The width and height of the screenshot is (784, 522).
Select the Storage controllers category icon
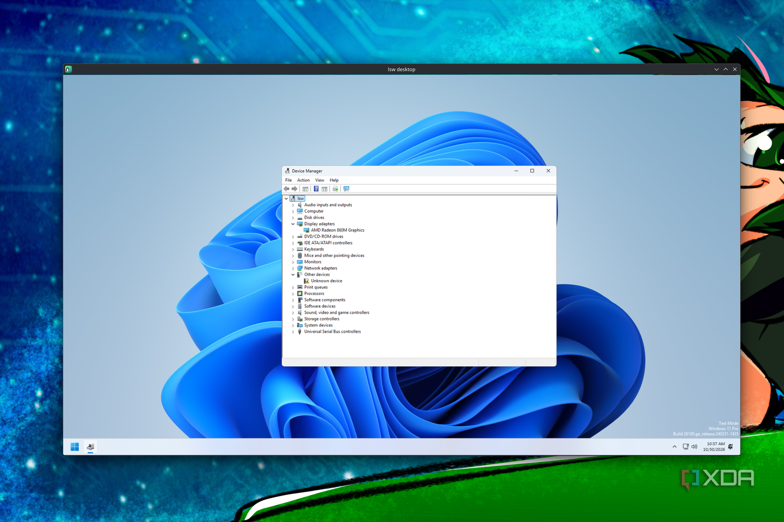pyautogui.click(x=300, y=319)
